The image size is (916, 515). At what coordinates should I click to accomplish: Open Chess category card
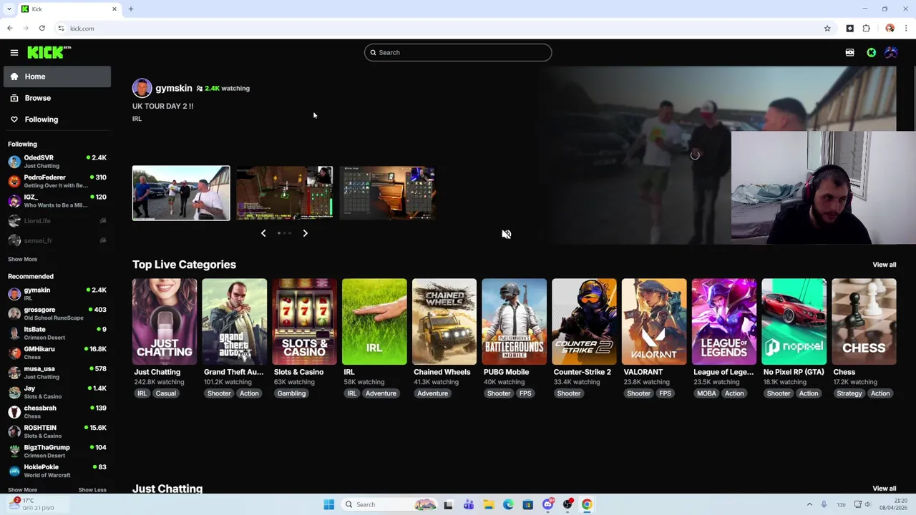point(864,322)
